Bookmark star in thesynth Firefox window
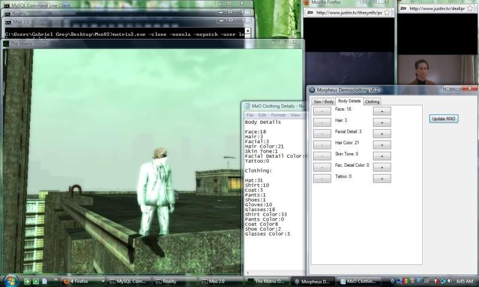The image size is (479, 287). tap(387, 13)
